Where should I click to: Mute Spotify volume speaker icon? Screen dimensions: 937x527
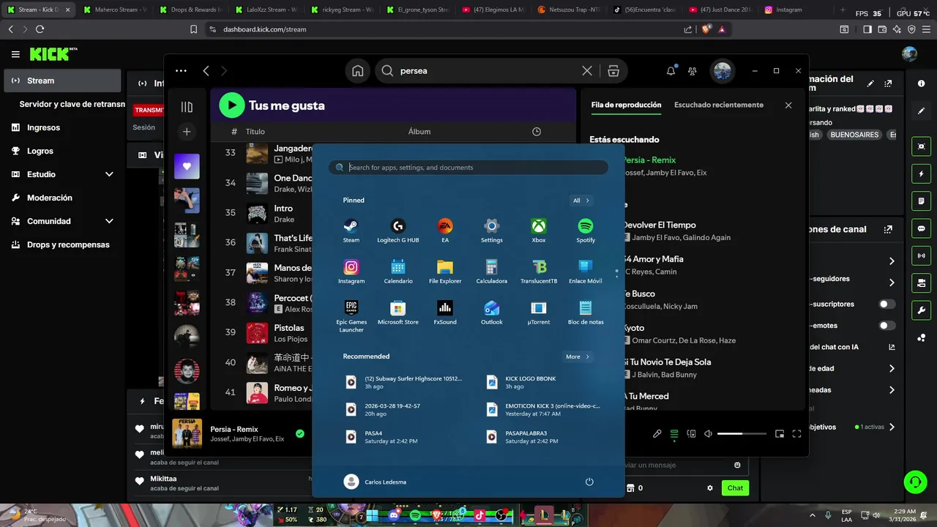click(x=708, y=434)
